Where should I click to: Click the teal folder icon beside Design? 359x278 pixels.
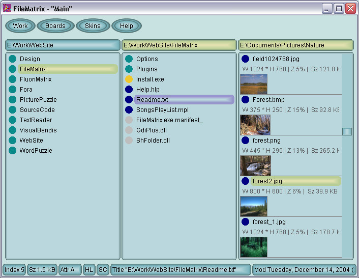click(x=12, y=59)
